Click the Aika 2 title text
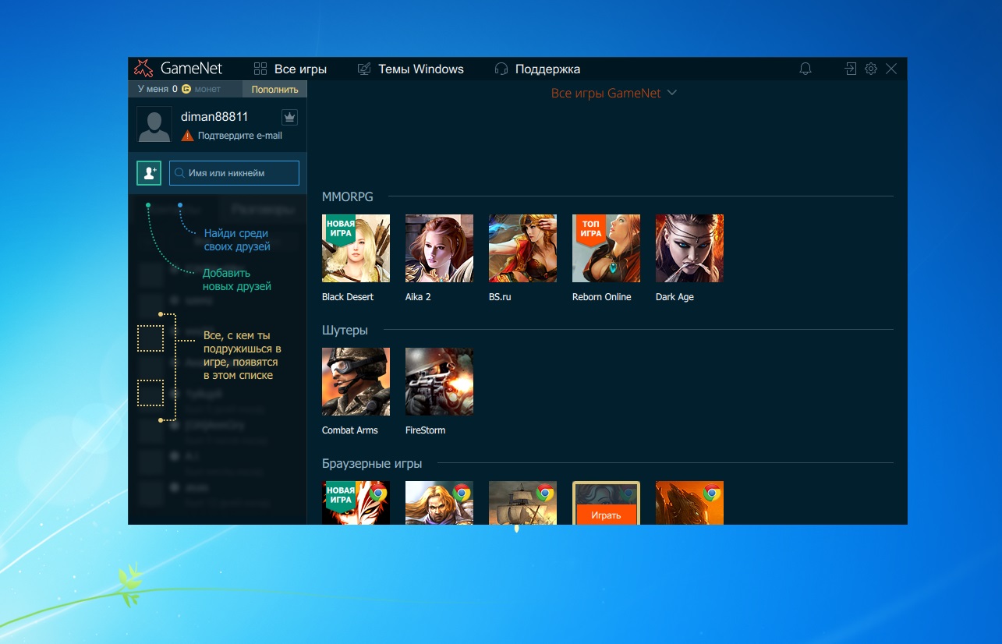 (418, 297)
